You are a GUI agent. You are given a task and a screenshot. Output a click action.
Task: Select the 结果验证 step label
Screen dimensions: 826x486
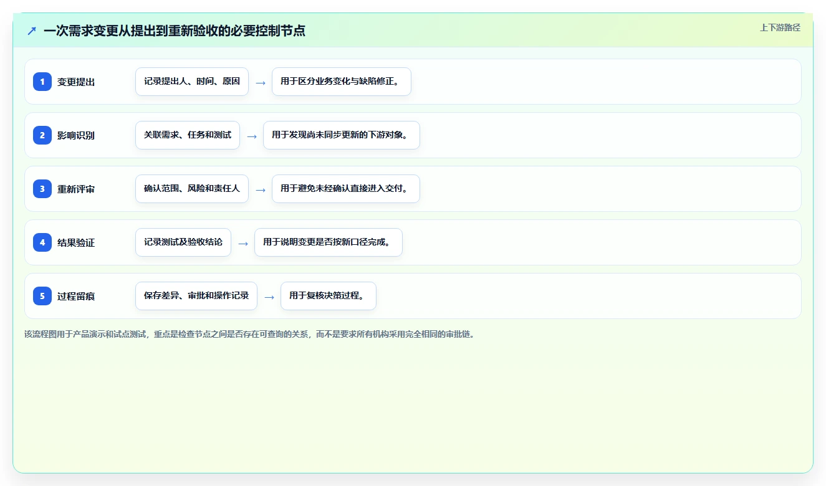[76, 242]
